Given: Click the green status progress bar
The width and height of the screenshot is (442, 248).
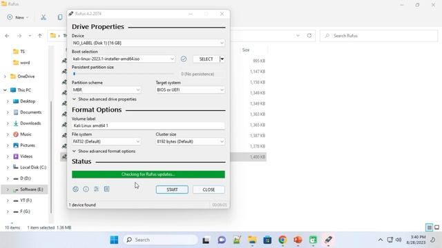Looking at the screenshot, I should pos(148,174).
